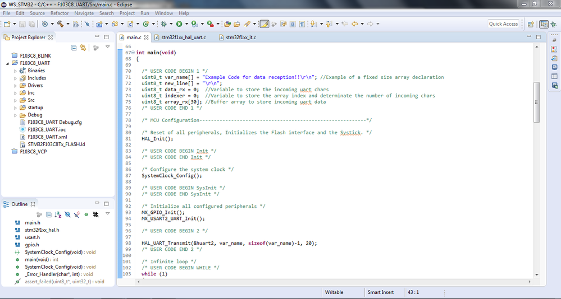The width and height of the screenshot is (561, 299).
Task: Toggle Sort alphabetically in Outline
Action: click(58, 214)
